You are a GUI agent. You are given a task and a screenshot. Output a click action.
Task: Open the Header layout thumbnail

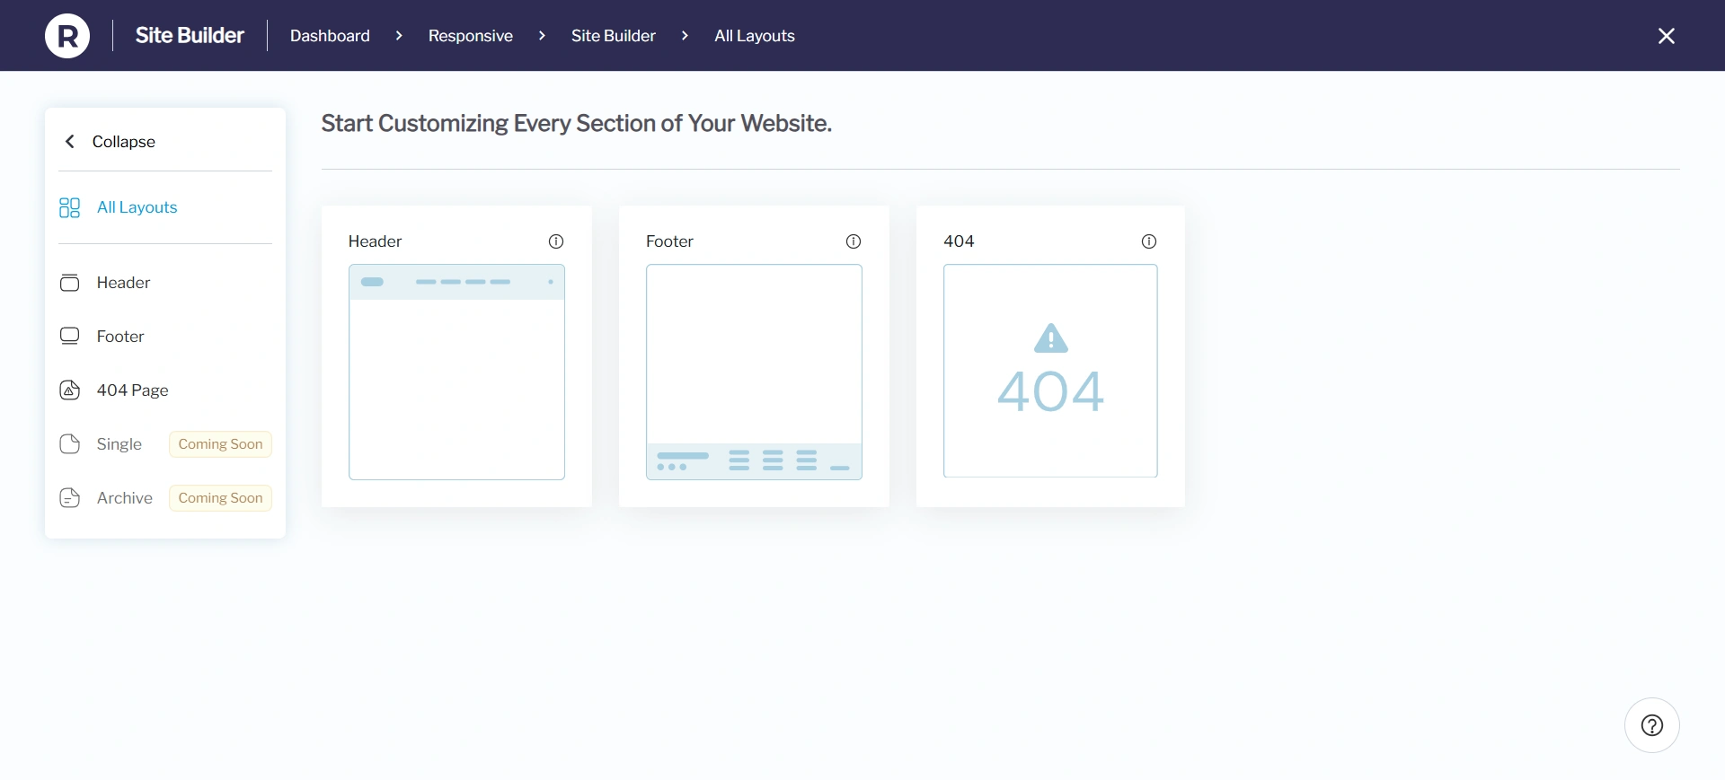(456, 372)
